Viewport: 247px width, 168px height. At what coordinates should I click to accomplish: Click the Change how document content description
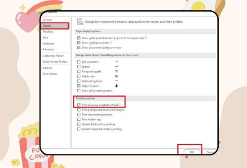point(134,22)
